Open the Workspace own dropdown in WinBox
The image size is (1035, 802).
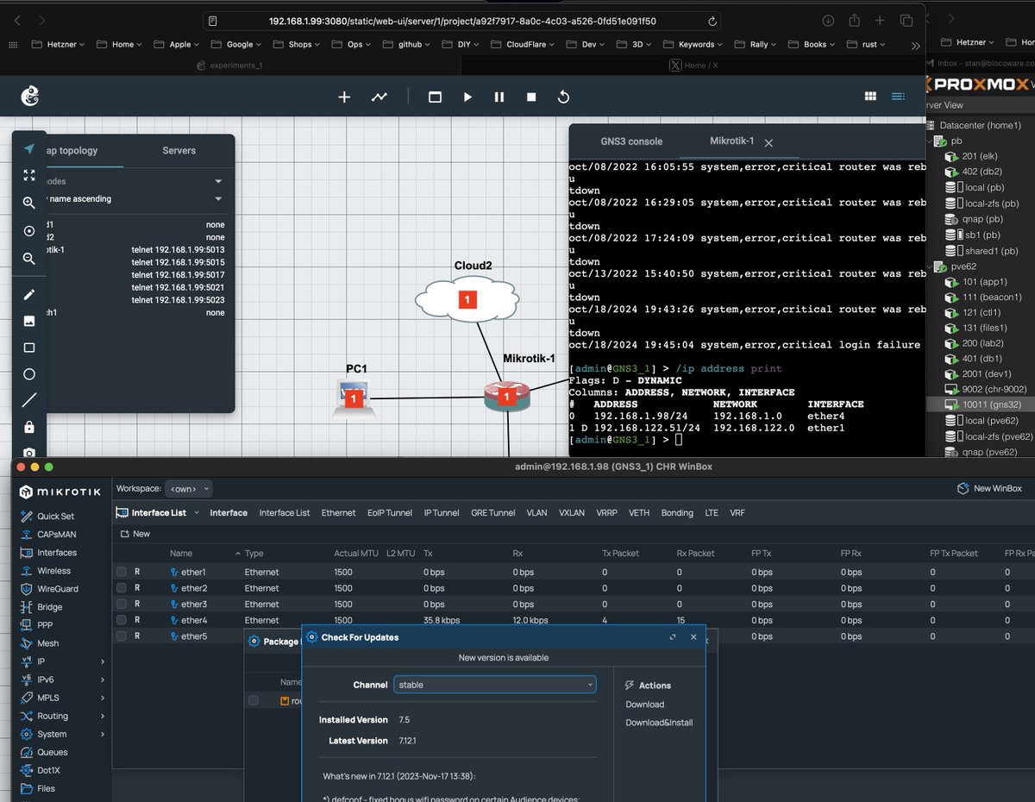coord(188,488)
